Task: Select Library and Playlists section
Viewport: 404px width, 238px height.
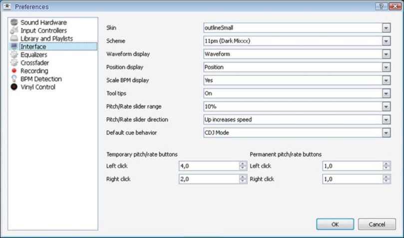Action: pyautogui.click(x=46, y=38)
